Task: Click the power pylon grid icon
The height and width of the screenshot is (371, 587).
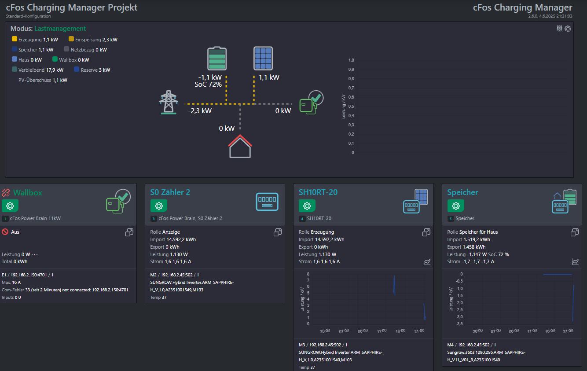Action: [168, 103]
